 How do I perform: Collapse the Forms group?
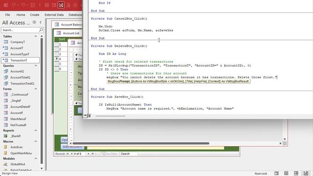click(x=36, y=89)
